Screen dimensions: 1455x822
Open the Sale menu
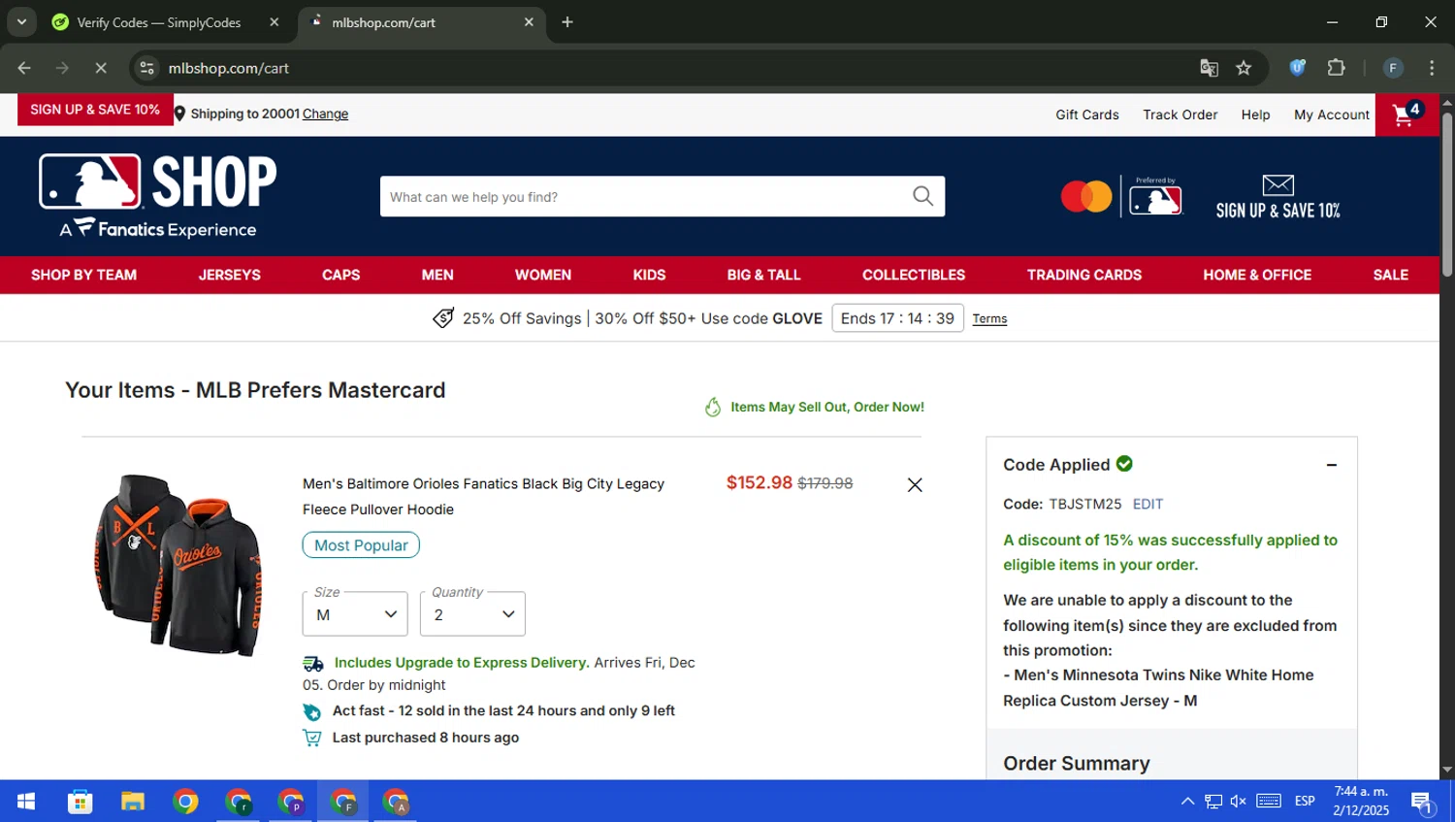tap(1390, 275)
